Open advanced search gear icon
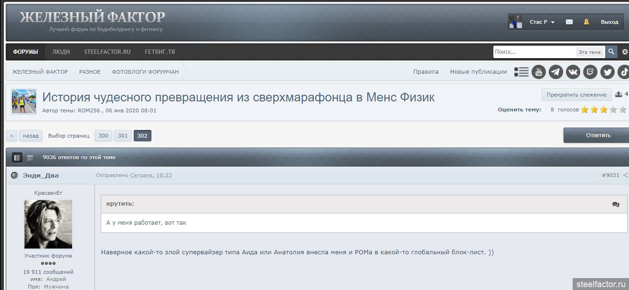The width and height of the screenshot is (629, 290). (625, 52)
